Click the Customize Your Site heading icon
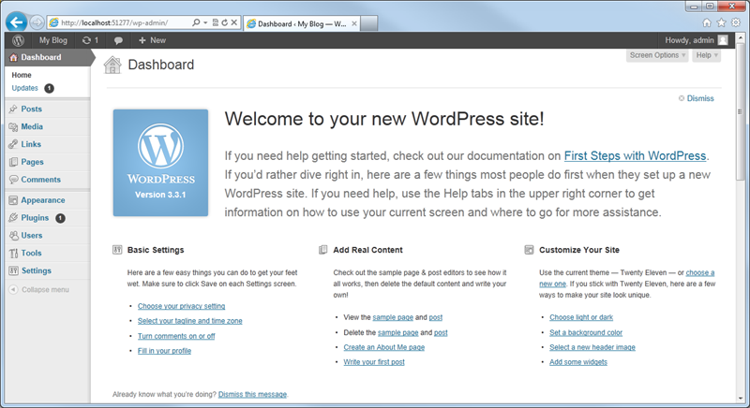Viewport: 750px width, 408px height. point(529,250)
